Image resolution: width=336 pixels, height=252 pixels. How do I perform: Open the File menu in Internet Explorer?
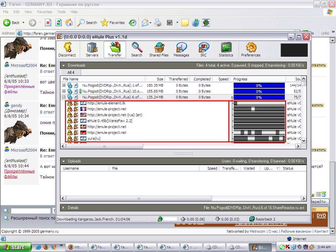[6, 12]
